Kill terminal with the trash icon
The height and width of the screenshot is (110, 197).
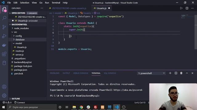click(181, 73)
